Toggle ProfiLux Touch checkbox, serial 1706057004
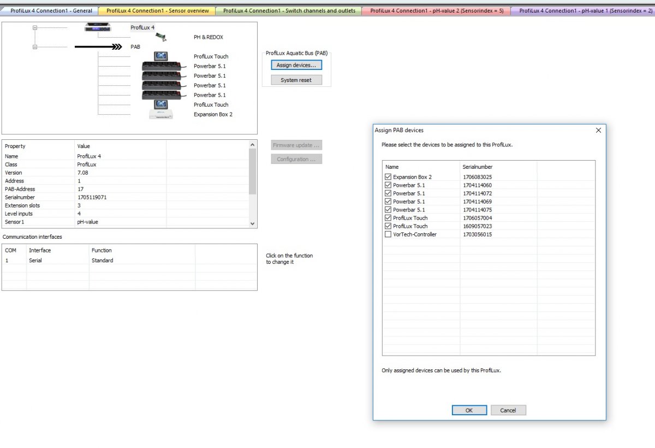Image resolution: width=655 pixels, height=448 pixels. [388, 218]
